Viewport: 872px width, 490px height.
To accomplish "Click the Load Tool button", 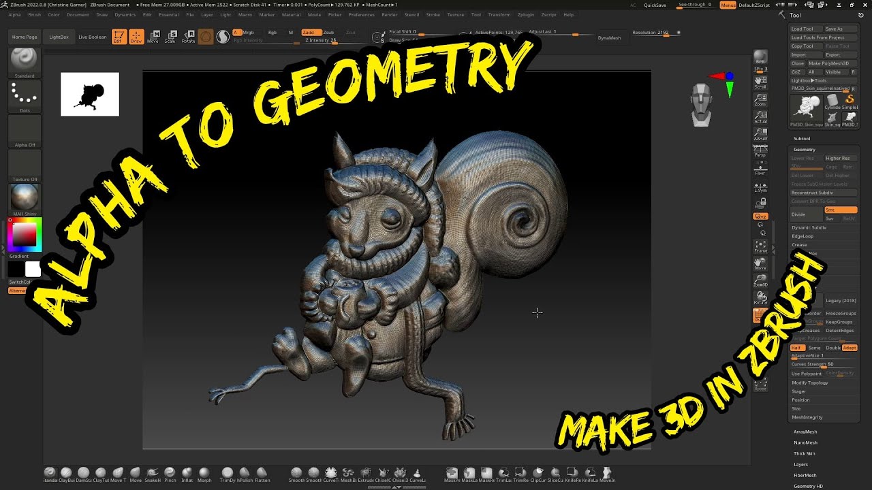I will [x=806, y=29].
